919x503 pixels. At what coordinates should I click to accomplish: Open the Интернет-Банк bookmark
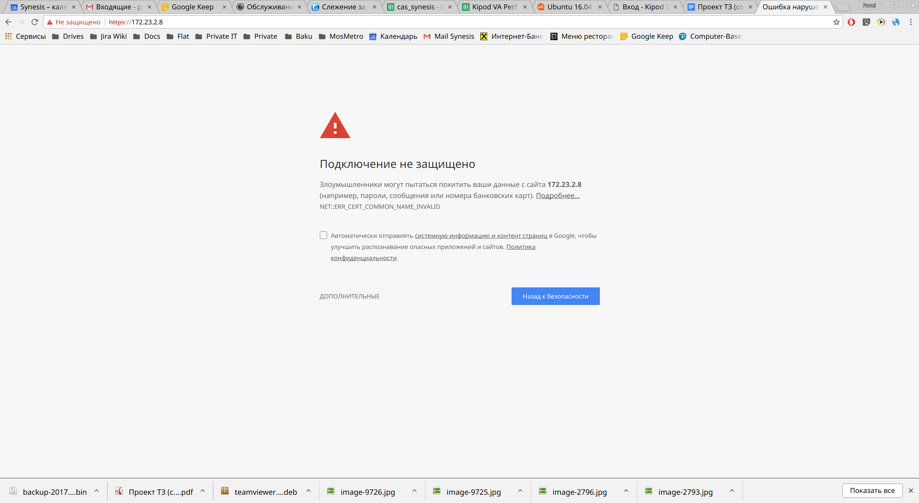click(512, 36)
